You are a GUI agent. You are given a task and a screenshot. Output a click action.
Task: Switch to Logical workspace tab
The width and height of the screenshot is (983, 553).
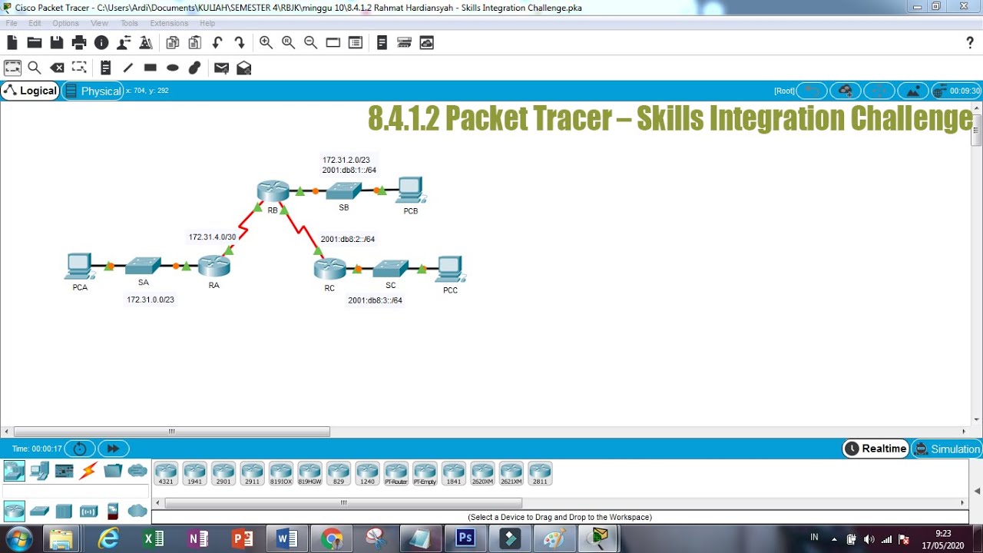coord(31,91)
